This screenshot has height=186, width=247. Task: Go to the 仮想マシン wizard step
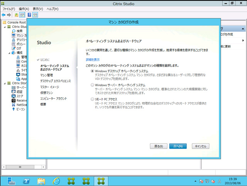click(x=47, y=93)
